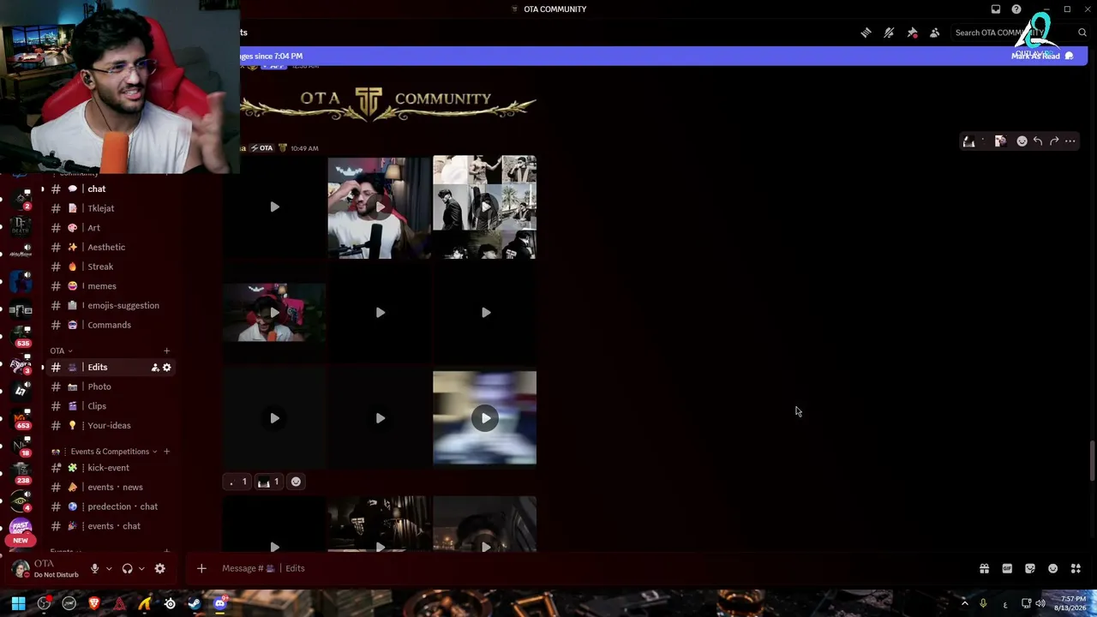Open the OTA user profile panel

pyautogui.click(x=46, y=568)
